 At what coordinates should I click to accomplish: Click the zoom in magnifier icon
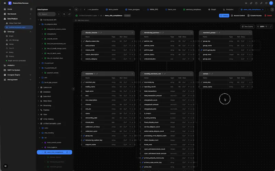[266, 27]
